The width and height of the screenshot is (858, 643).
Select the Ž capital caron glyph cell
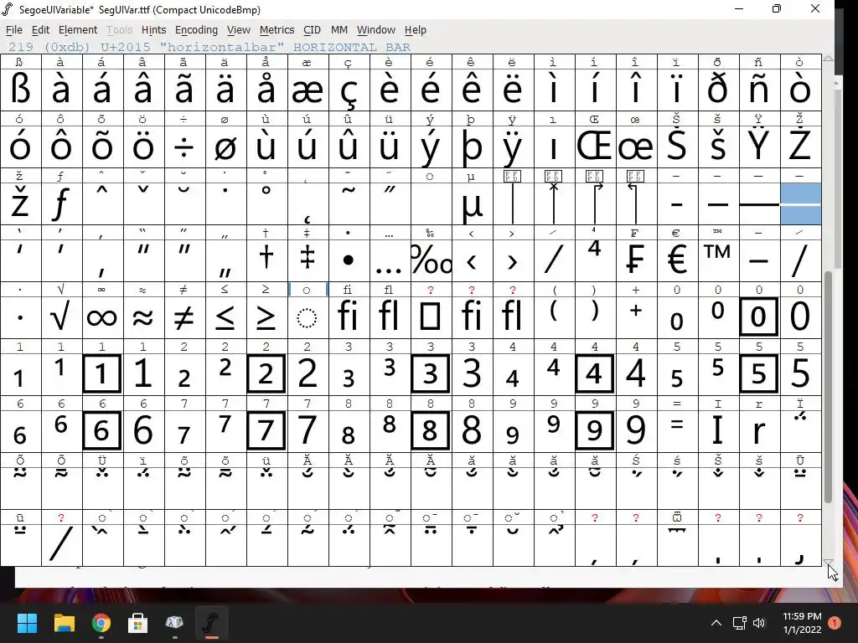800,147
